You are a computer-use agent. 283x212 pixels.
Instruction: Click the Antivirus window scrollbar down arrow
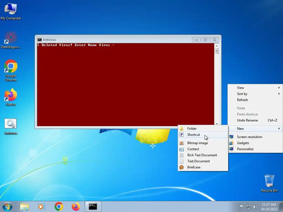[217, 124]
